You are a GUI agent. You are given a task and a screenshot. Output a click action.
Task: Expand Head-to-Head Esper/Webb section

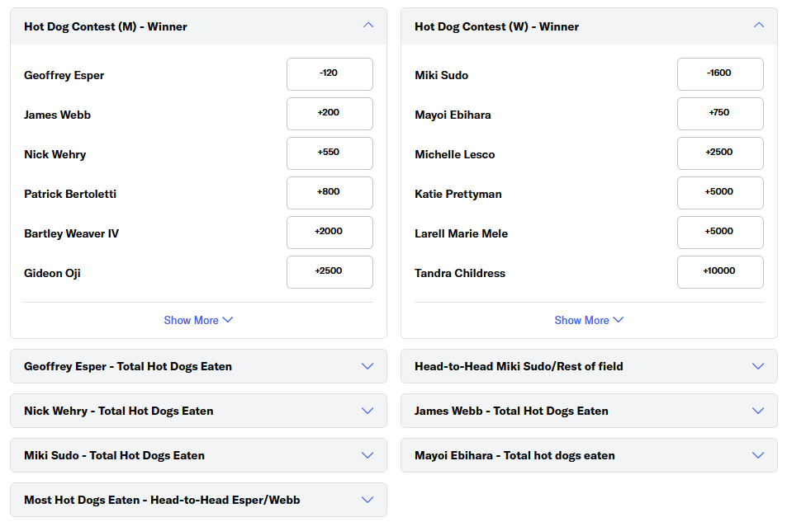pos(367,500)
